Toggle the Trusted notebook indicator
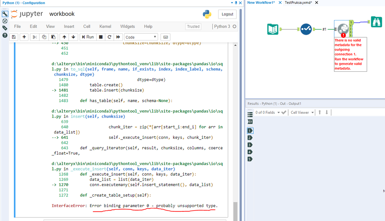 193,27
